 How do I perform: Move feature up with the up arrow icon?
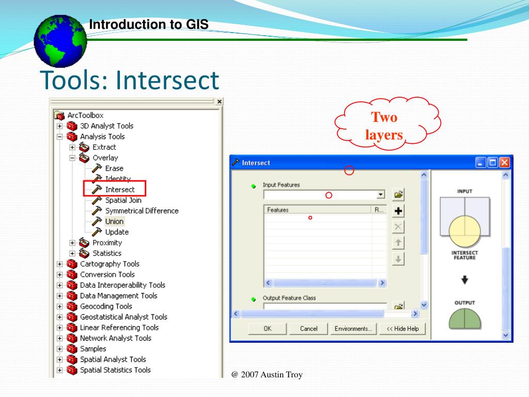pyautogui.click(x=398, y=243)
